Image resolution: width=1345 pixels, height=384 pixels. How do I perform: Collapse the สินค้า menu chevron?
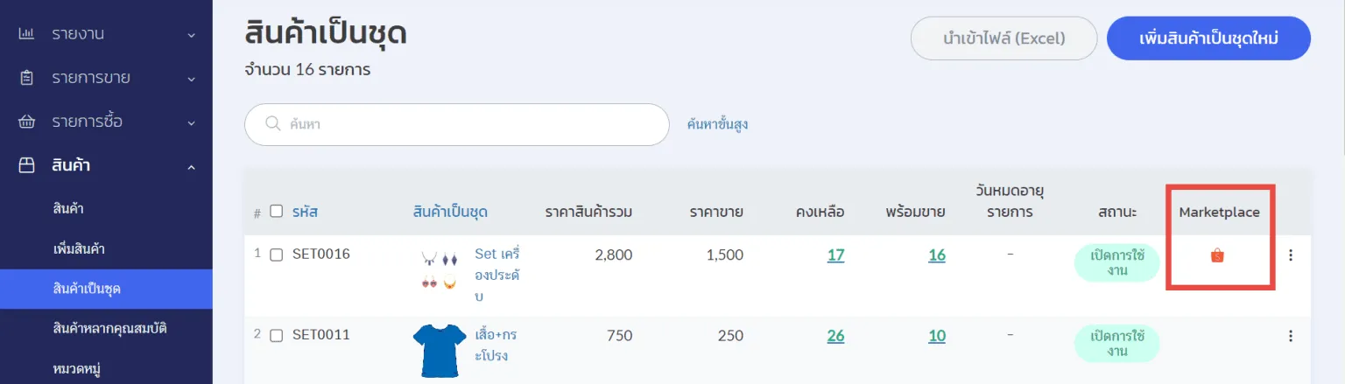[x=191, y=166]
